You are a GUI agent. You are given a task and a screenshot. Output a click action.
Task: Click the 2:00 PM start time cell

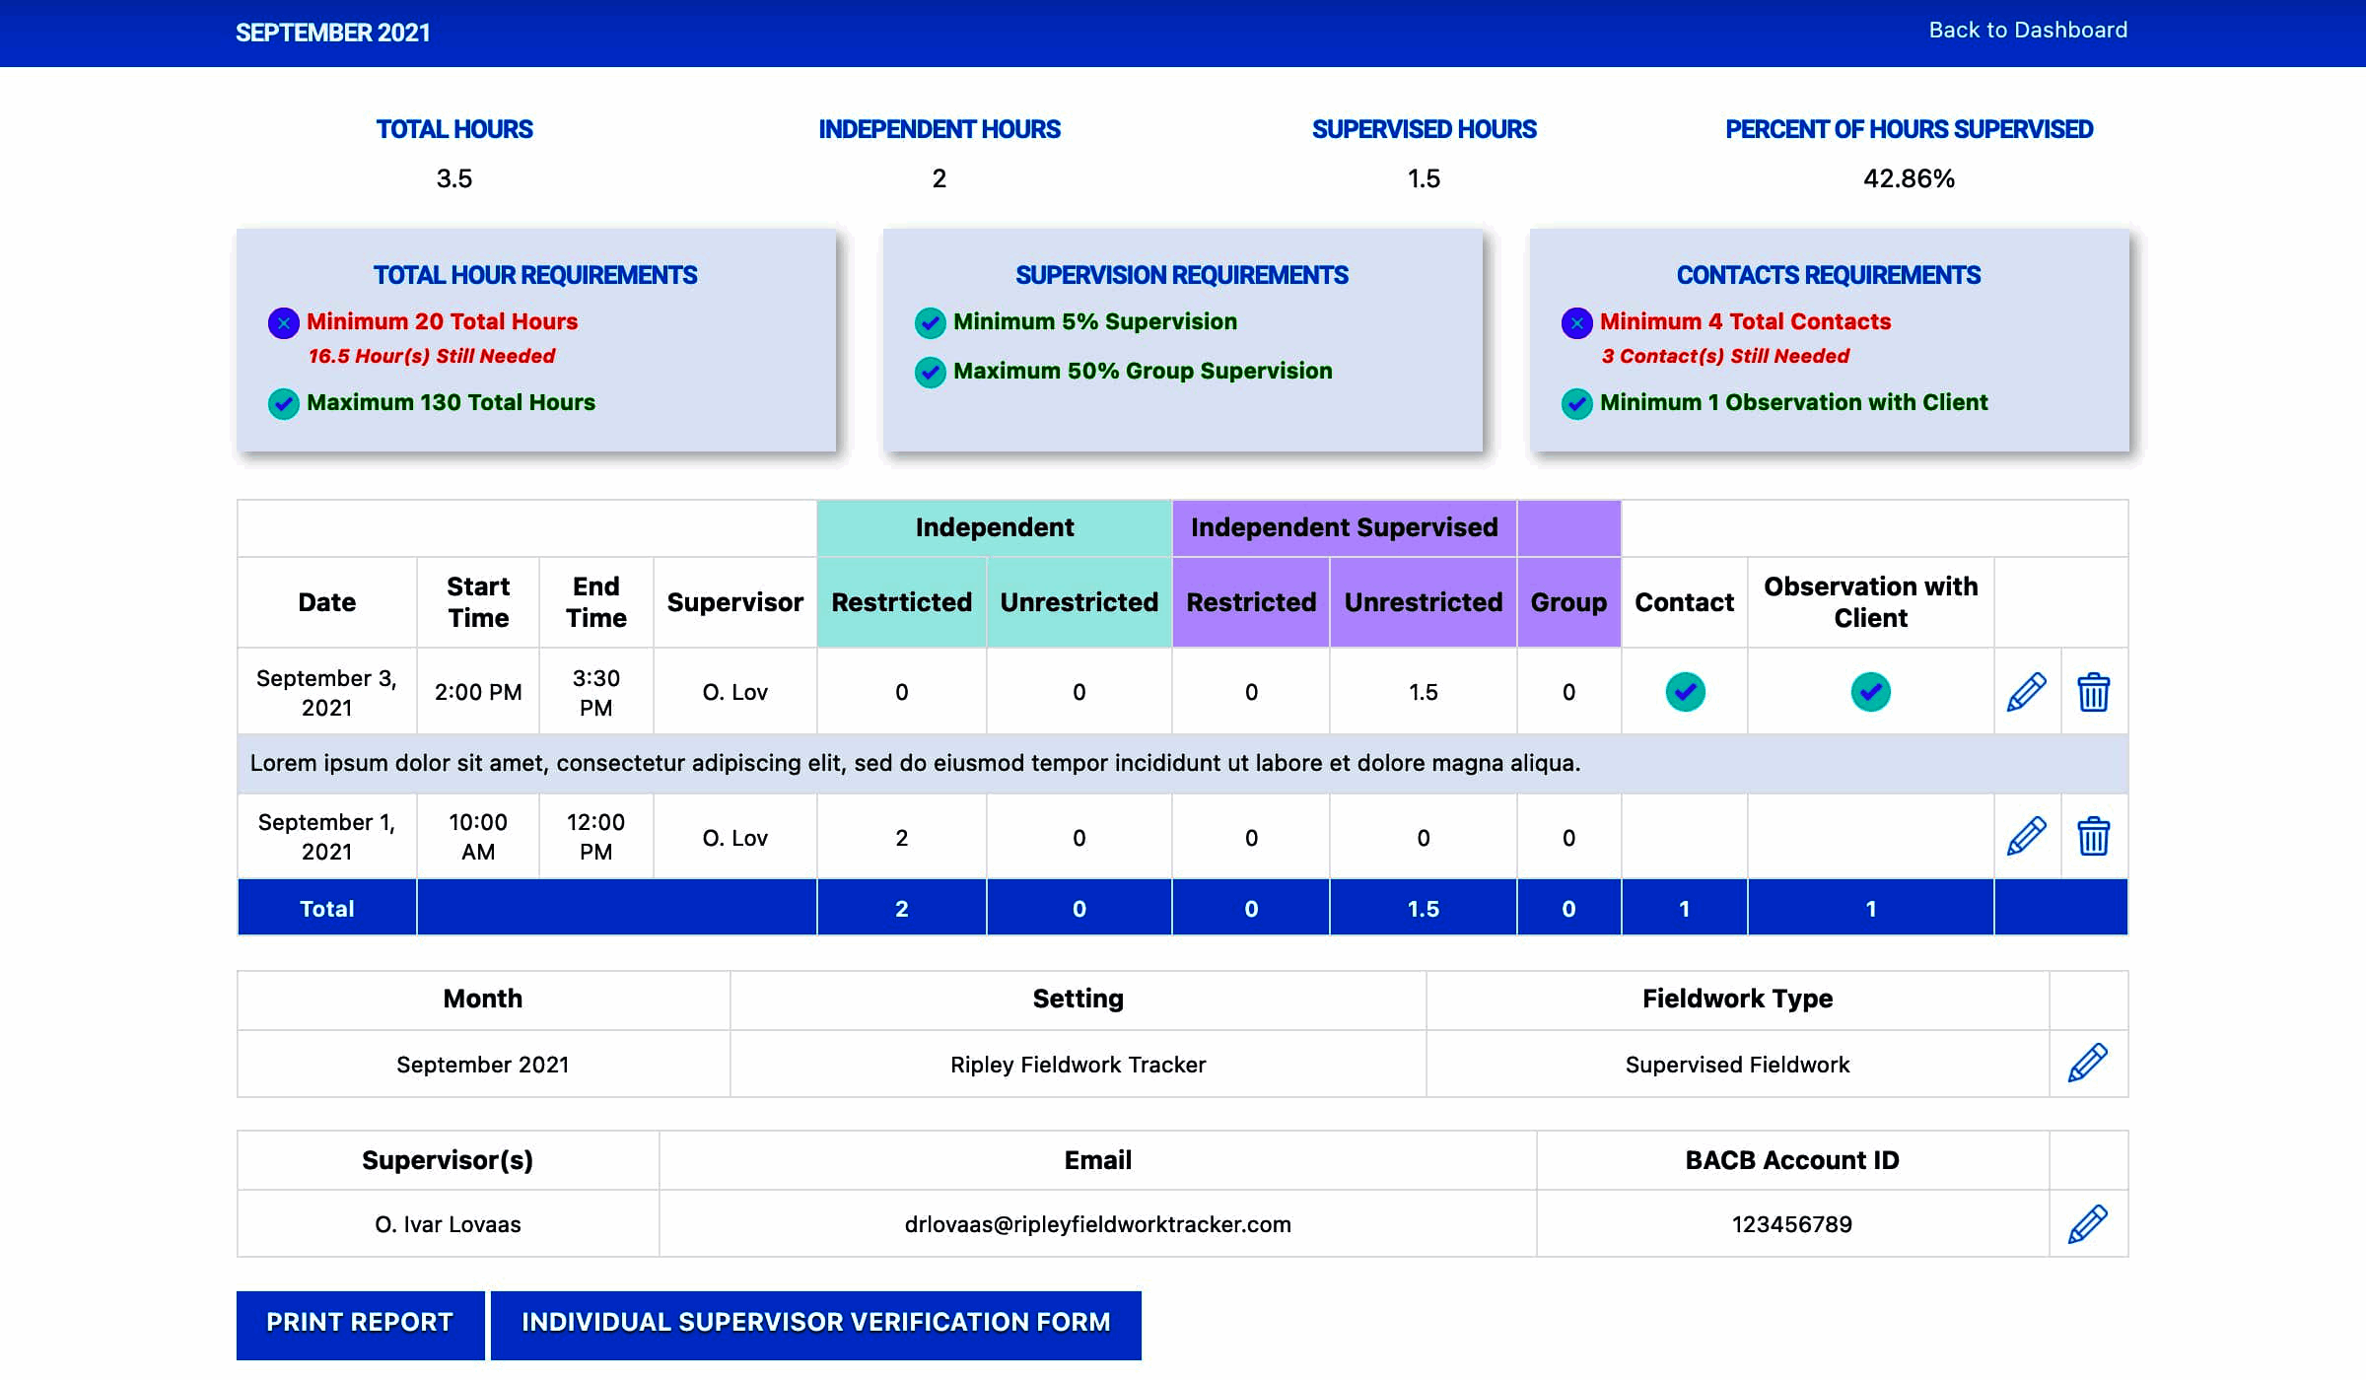[478, 692]
